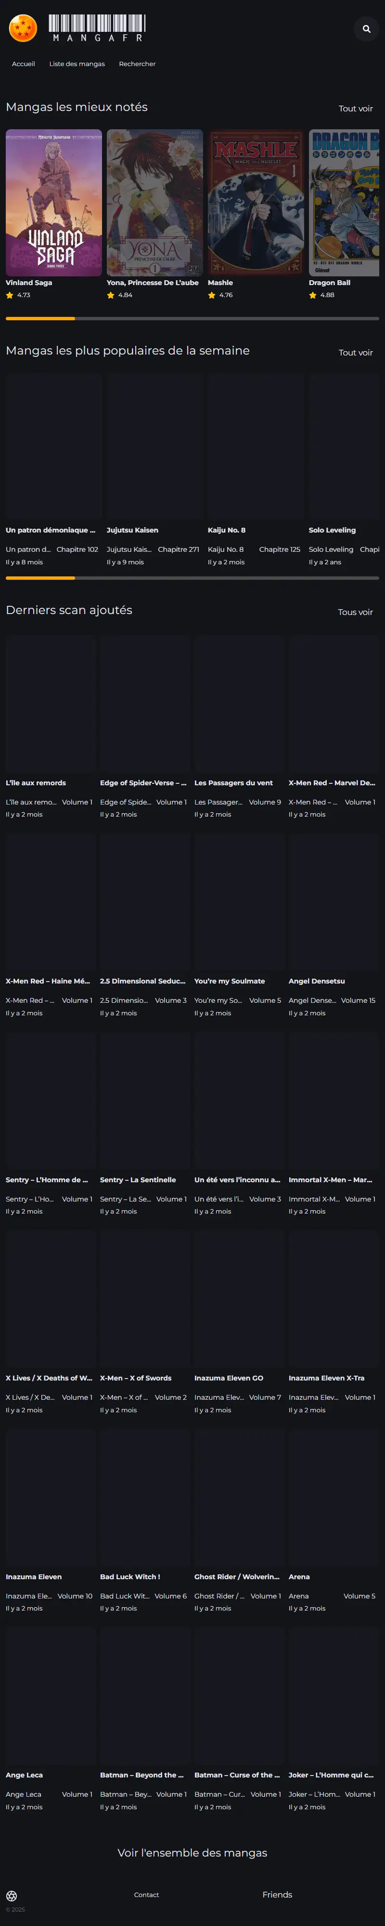Open the Vinland Saga cover thumbnail

pos(54,203)
